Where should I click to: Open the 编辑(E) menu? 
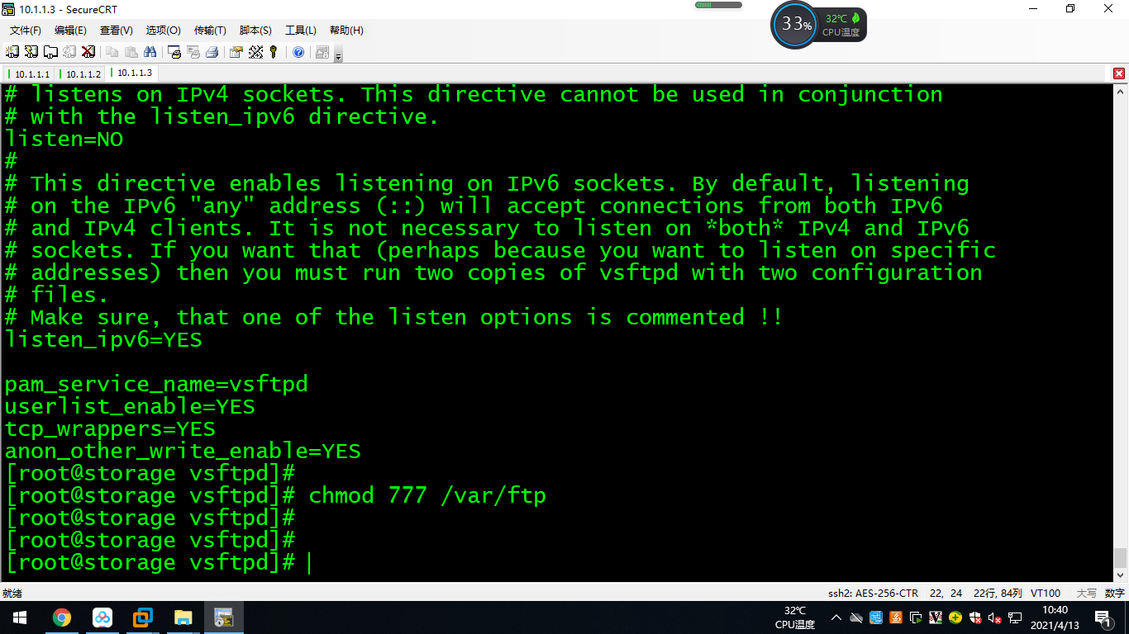pos(70,31)
